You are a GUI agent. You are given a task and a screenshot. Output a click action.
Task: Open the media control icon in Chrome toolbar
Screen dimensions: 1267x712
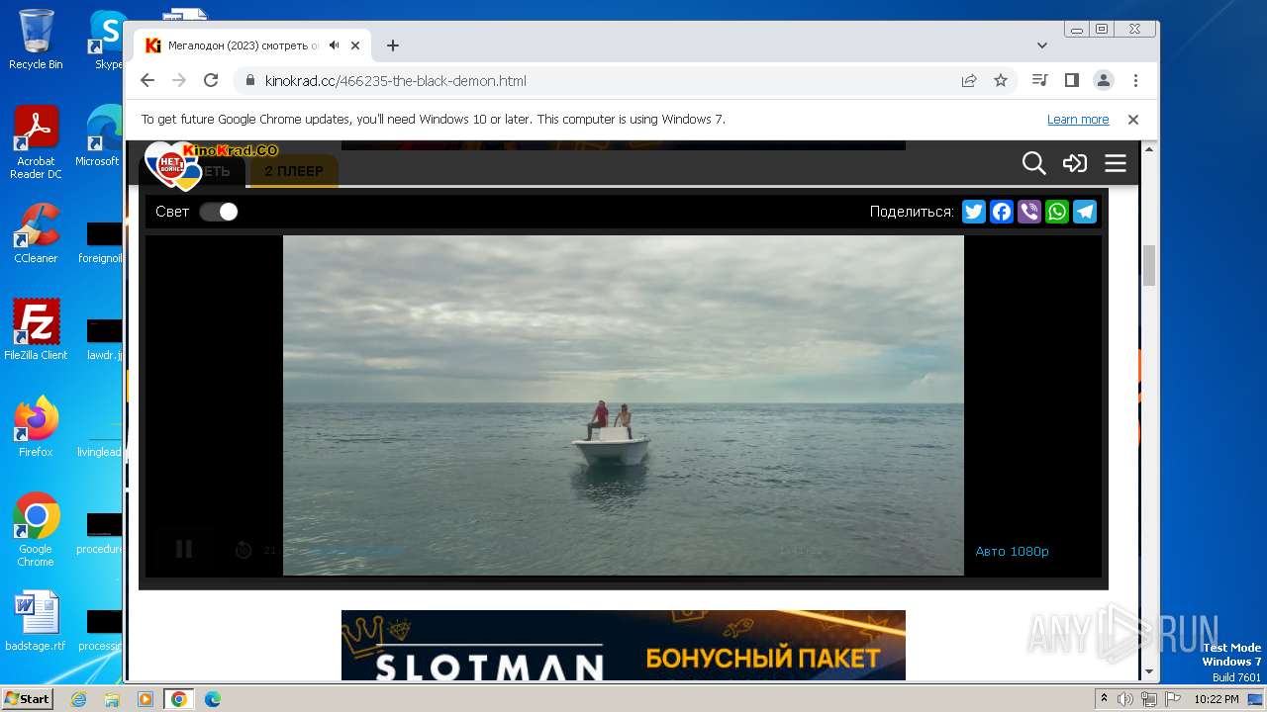[1039, 81]
